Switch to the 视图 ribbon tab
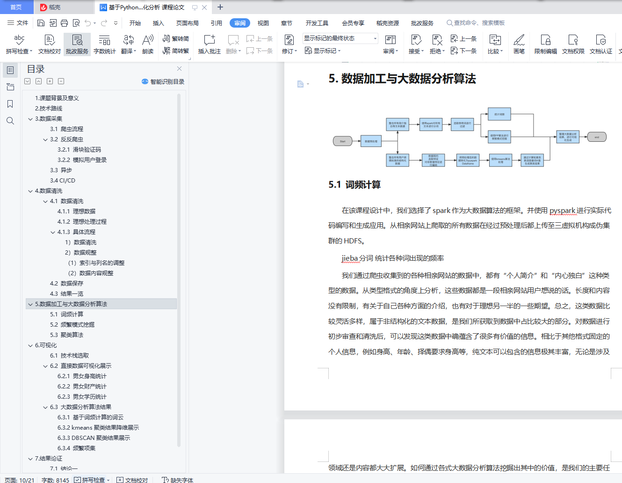 [263, 23]
